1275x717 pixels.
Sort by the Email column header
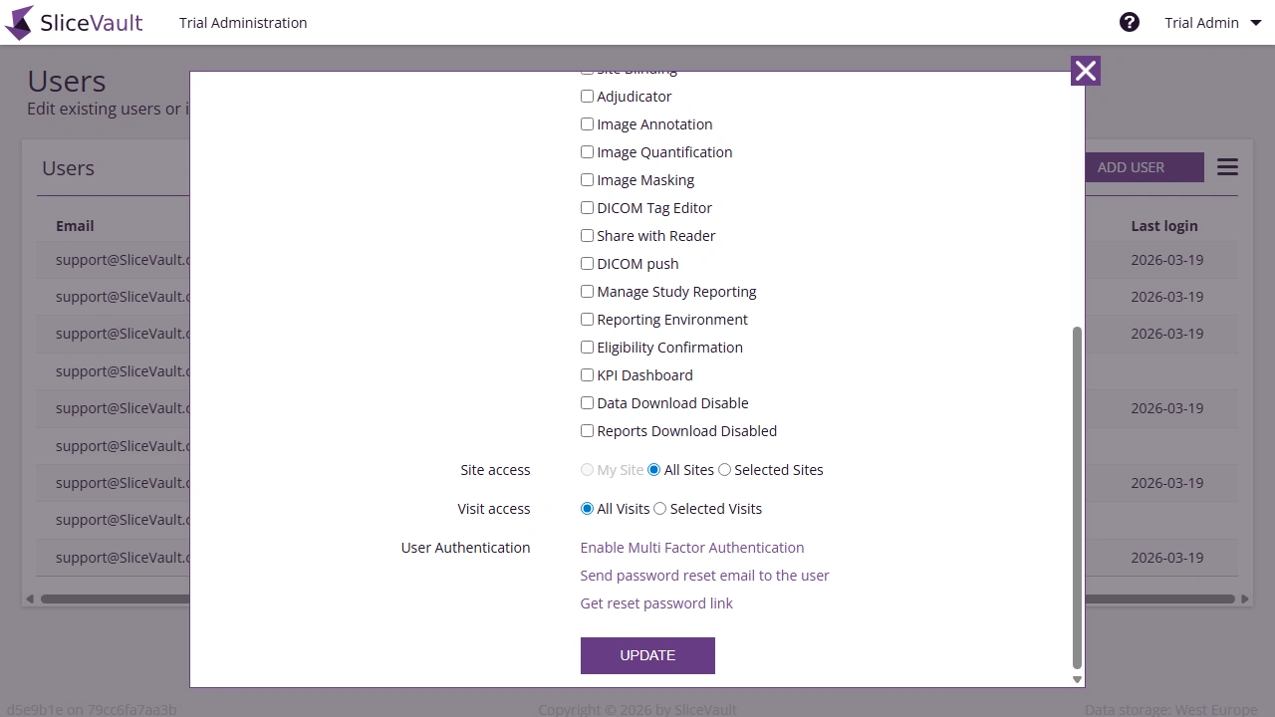(x=75, y=225)
